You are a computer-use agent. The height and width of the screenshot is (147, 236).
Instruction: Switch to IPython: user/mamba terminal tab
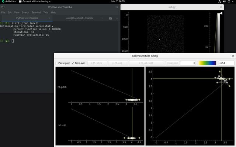tap(27, 18)
